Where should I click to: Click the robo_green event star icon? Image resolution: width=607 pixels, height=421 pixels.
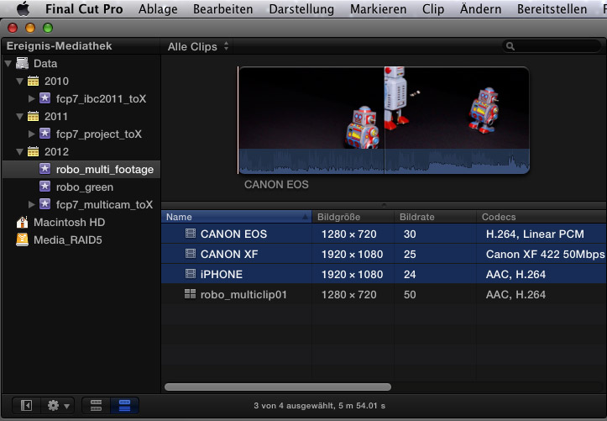[x=45, y=187]
